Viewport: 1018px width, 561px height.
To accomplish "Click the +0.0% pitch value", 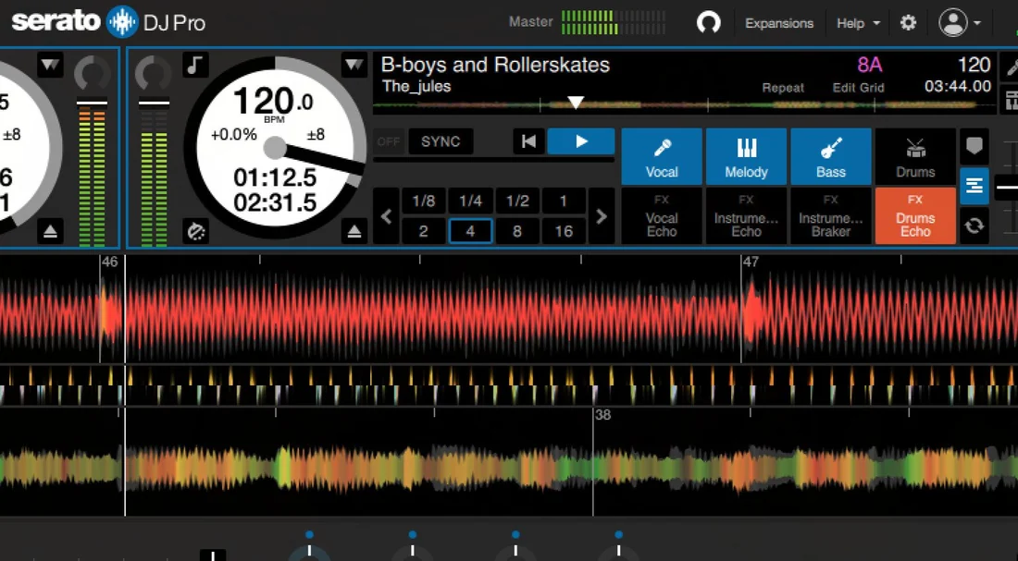I will 234,135.
